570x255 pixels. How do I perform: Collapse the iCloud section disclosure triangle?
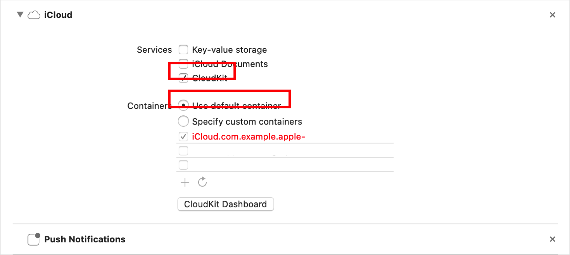click(x=20, y=15)
